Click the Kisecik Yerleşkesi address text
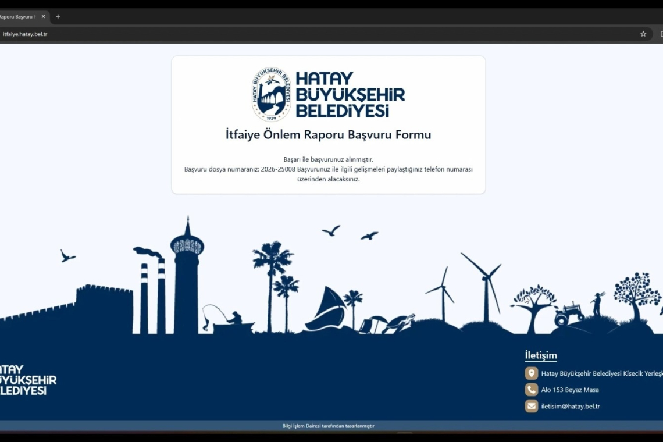Viewport: 663px width, 442px height. (x=602, y=373)
